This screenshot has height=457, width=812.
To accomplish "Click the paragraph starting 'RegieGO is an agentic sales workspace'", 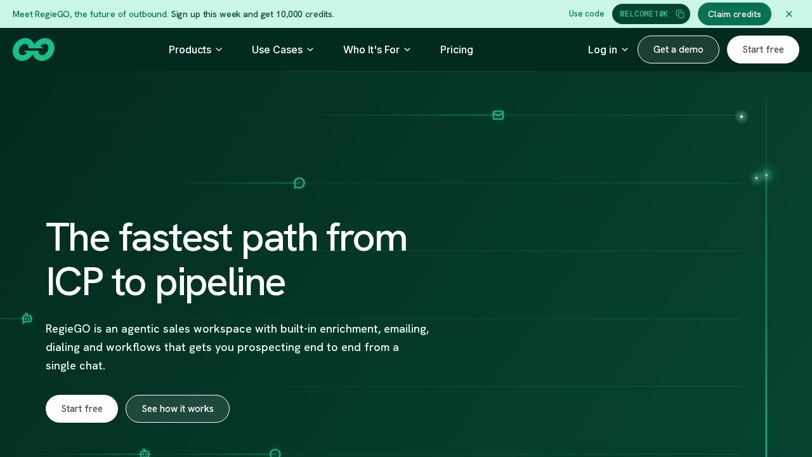I will tap(237, 347).
